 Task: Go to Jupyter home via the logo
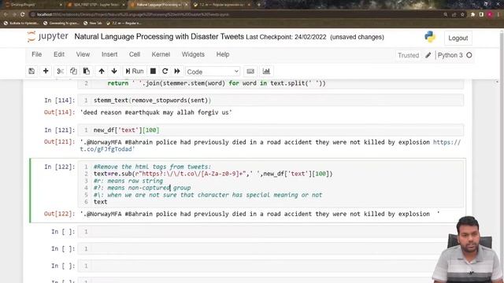[x=47, y=37]
